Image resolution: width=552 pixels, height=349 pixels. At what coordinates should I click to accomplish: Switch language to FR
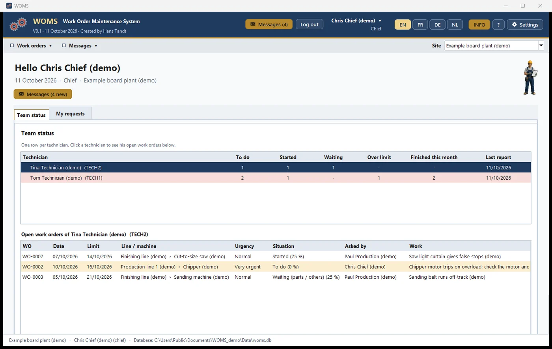point(420,24)
